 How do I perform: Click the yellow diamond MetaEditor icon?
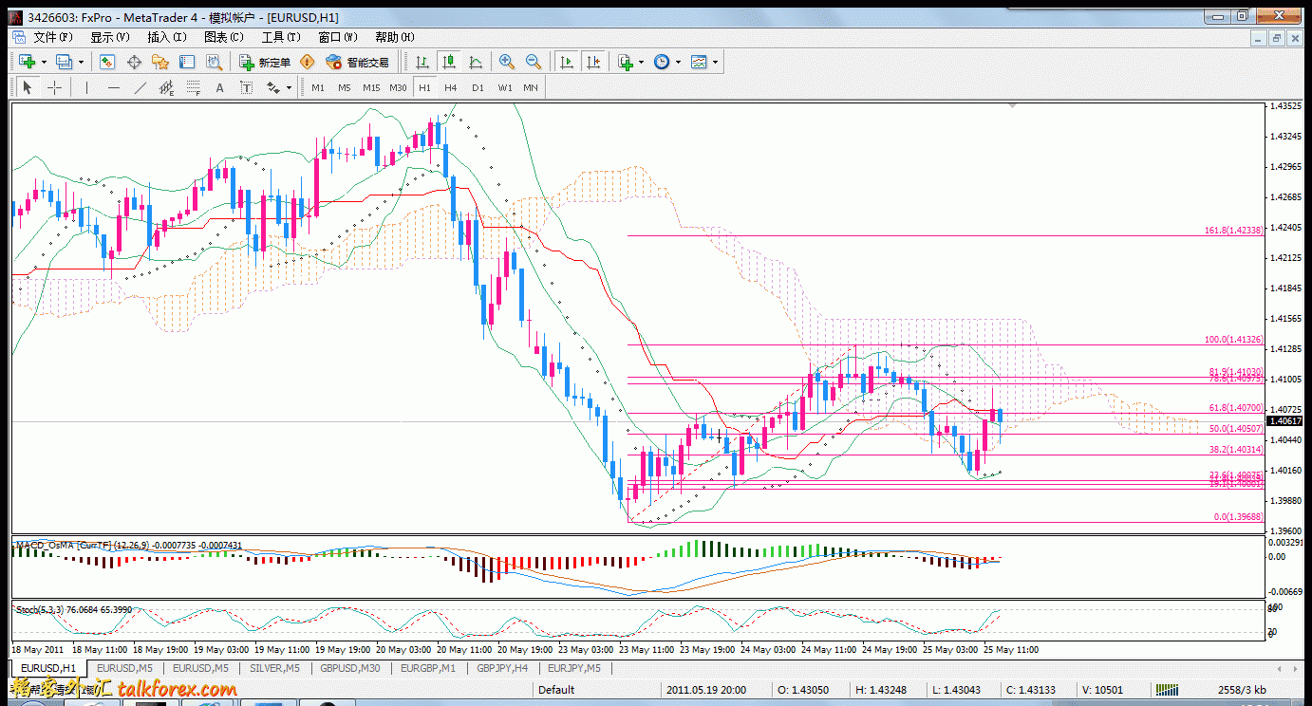point(307,62)
